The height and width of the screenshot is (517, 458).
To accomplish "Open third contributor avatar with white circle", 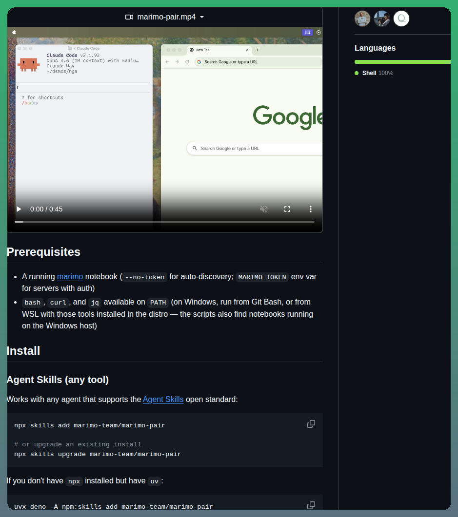I will pos(401,19).
